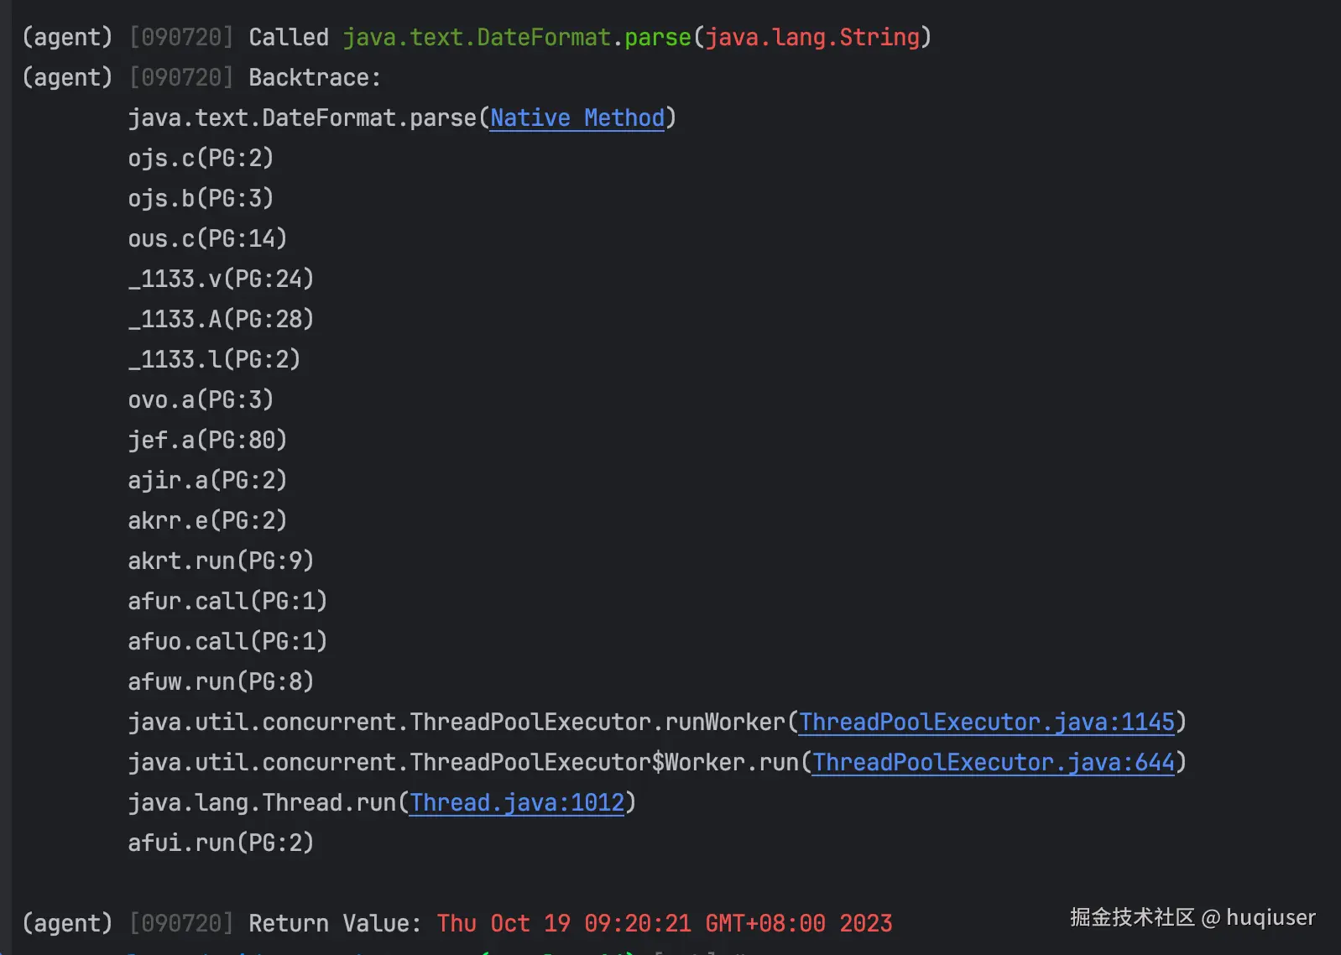Click the ajir.a(PG:2) stack frame

click(x=207, y=481)
